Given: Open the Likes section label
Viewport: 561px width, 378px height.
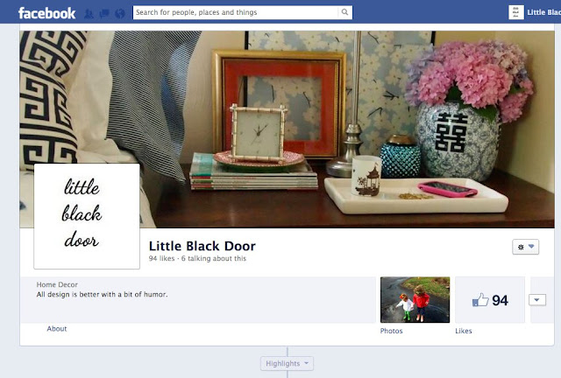Looking at the screenshot, I should (464, 331).
